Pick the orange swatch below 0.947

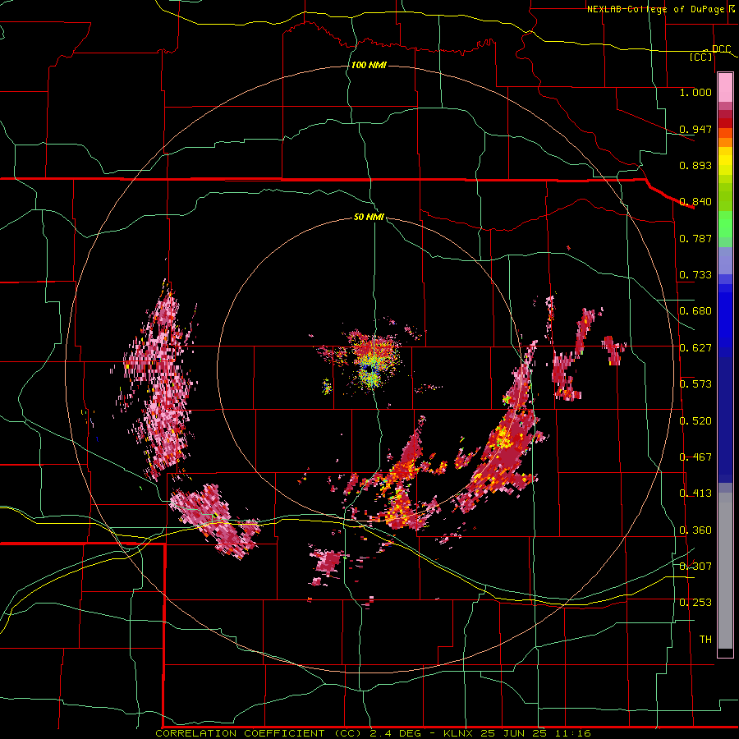pyautogui.click(x=725, y=142)
